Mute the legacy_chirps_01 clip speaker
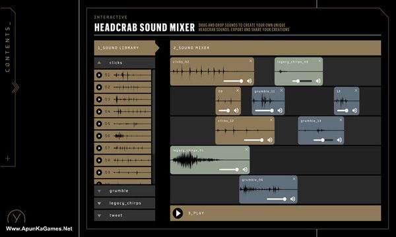 click(x=245, y=169)
